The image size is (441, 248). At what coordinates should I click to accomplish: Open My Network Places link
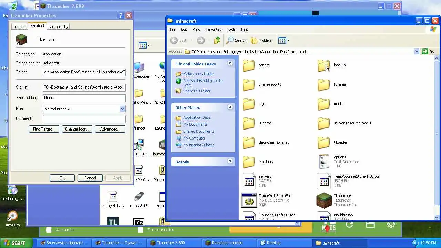coord(199,145)
